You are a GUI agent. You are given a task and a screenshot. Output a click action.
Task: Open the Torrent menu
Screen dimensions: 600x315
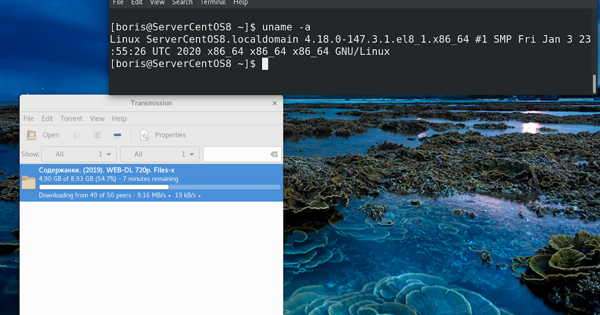pyautogui.click(x=71, y=118)
